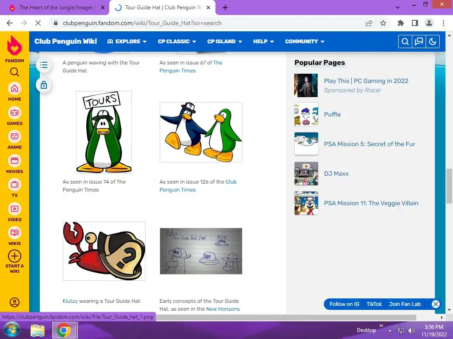Screen dimensions: 453x339
Task: Open The Penguin Times link for issue 67
Action: coord(191,67)
